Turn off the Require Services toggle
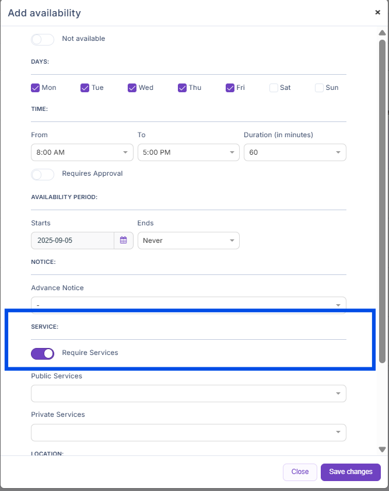This screenshot has width=389, height=491. click(42, 353)
